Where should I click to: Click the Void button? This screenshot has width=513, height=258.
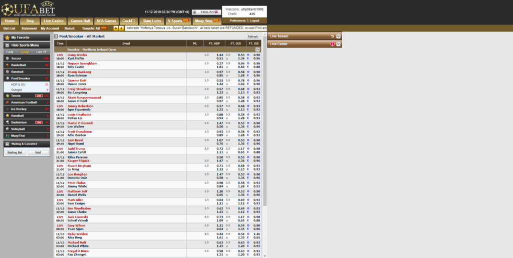tap(38, 152)
